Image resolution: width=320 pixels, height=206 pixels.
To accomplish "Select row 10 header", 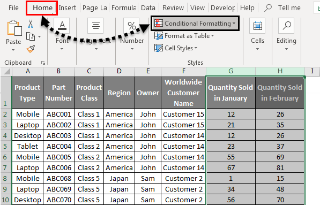I will (x=5, y=200).
